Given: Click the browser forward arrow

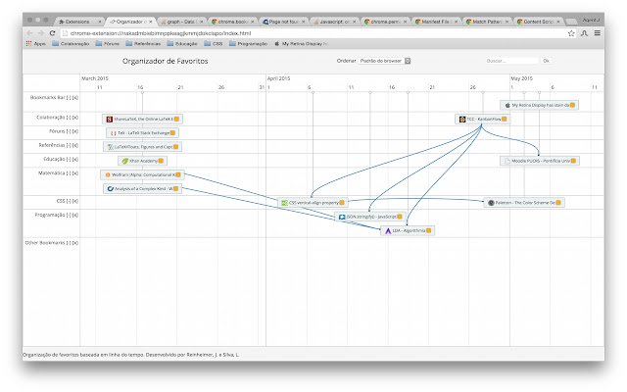Looking at the screenshot, I should [41, 33].
